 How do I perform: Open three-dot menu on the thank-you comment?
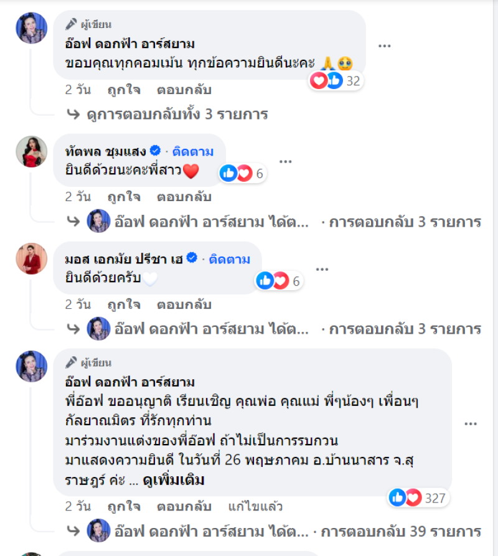point(385,45)
